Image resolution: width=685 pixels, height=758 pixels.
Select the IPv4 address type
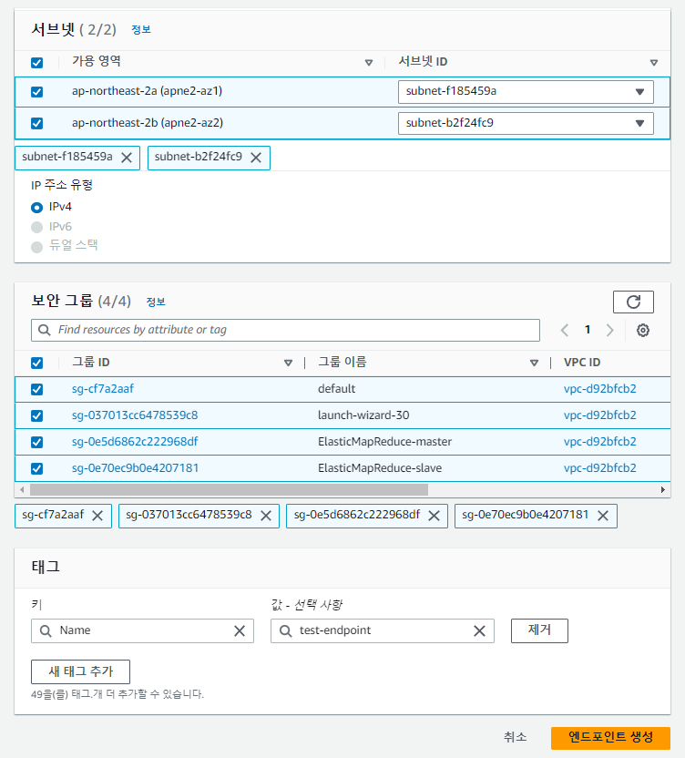37,207
